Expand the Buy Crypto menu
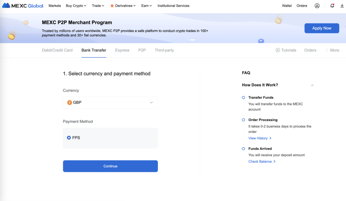 coord(76,6)
